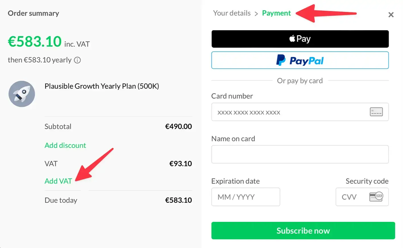Focus the Name on card field
This screenshot has width=403, height=248.
tap(300, 154)
